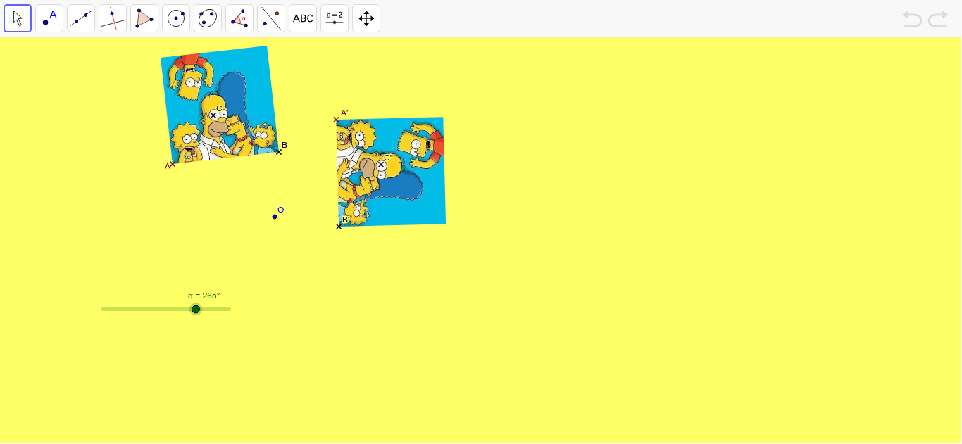Pick the Line through two points tool
The height and width of the screenshot is (444, 962).
point(81,18)
